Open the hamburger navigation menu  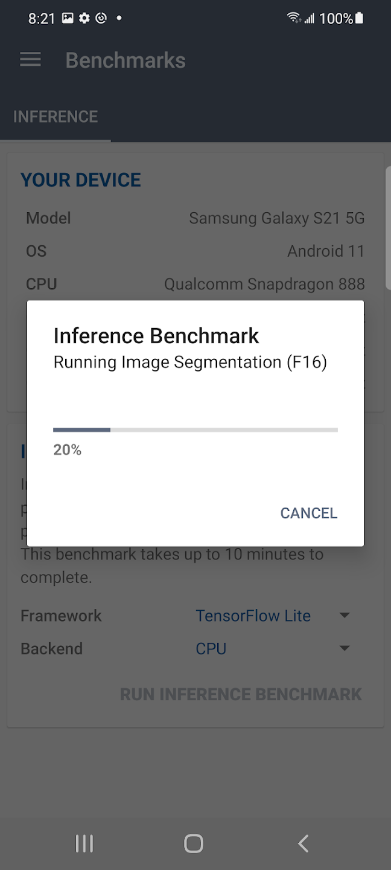coord(30,60)
